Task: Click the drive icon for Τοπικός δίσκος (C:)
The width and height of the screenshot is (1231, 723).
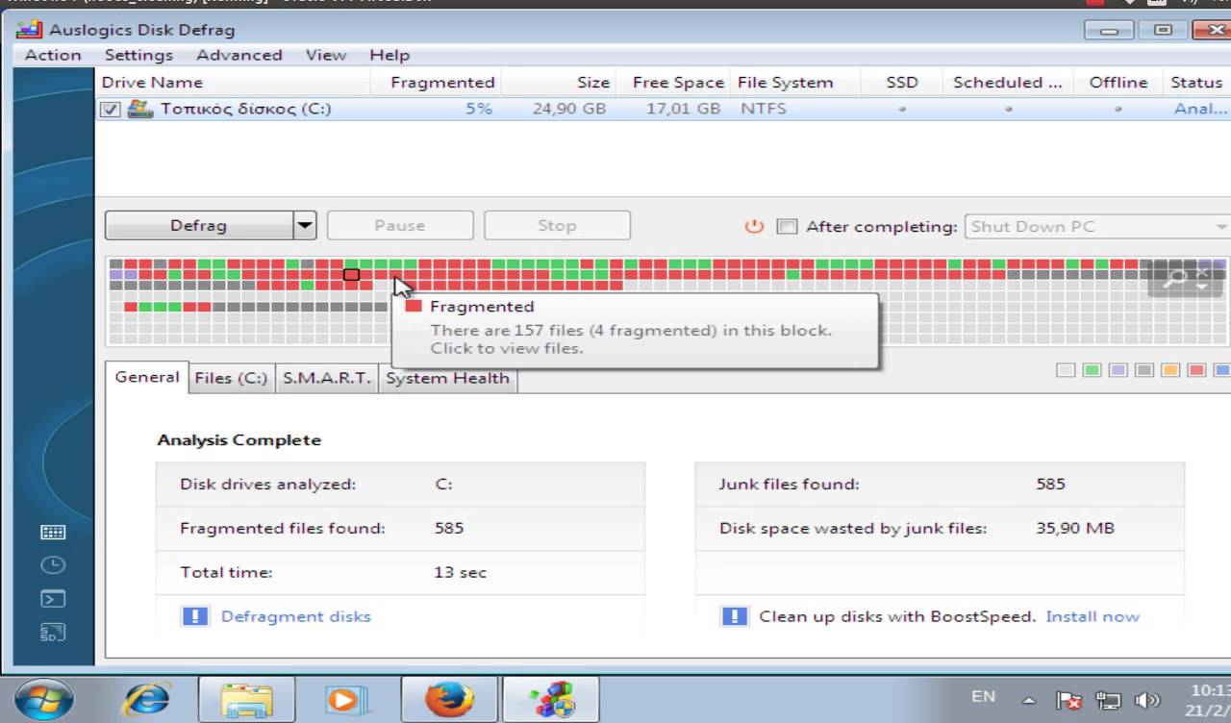Action: (140, 109)
